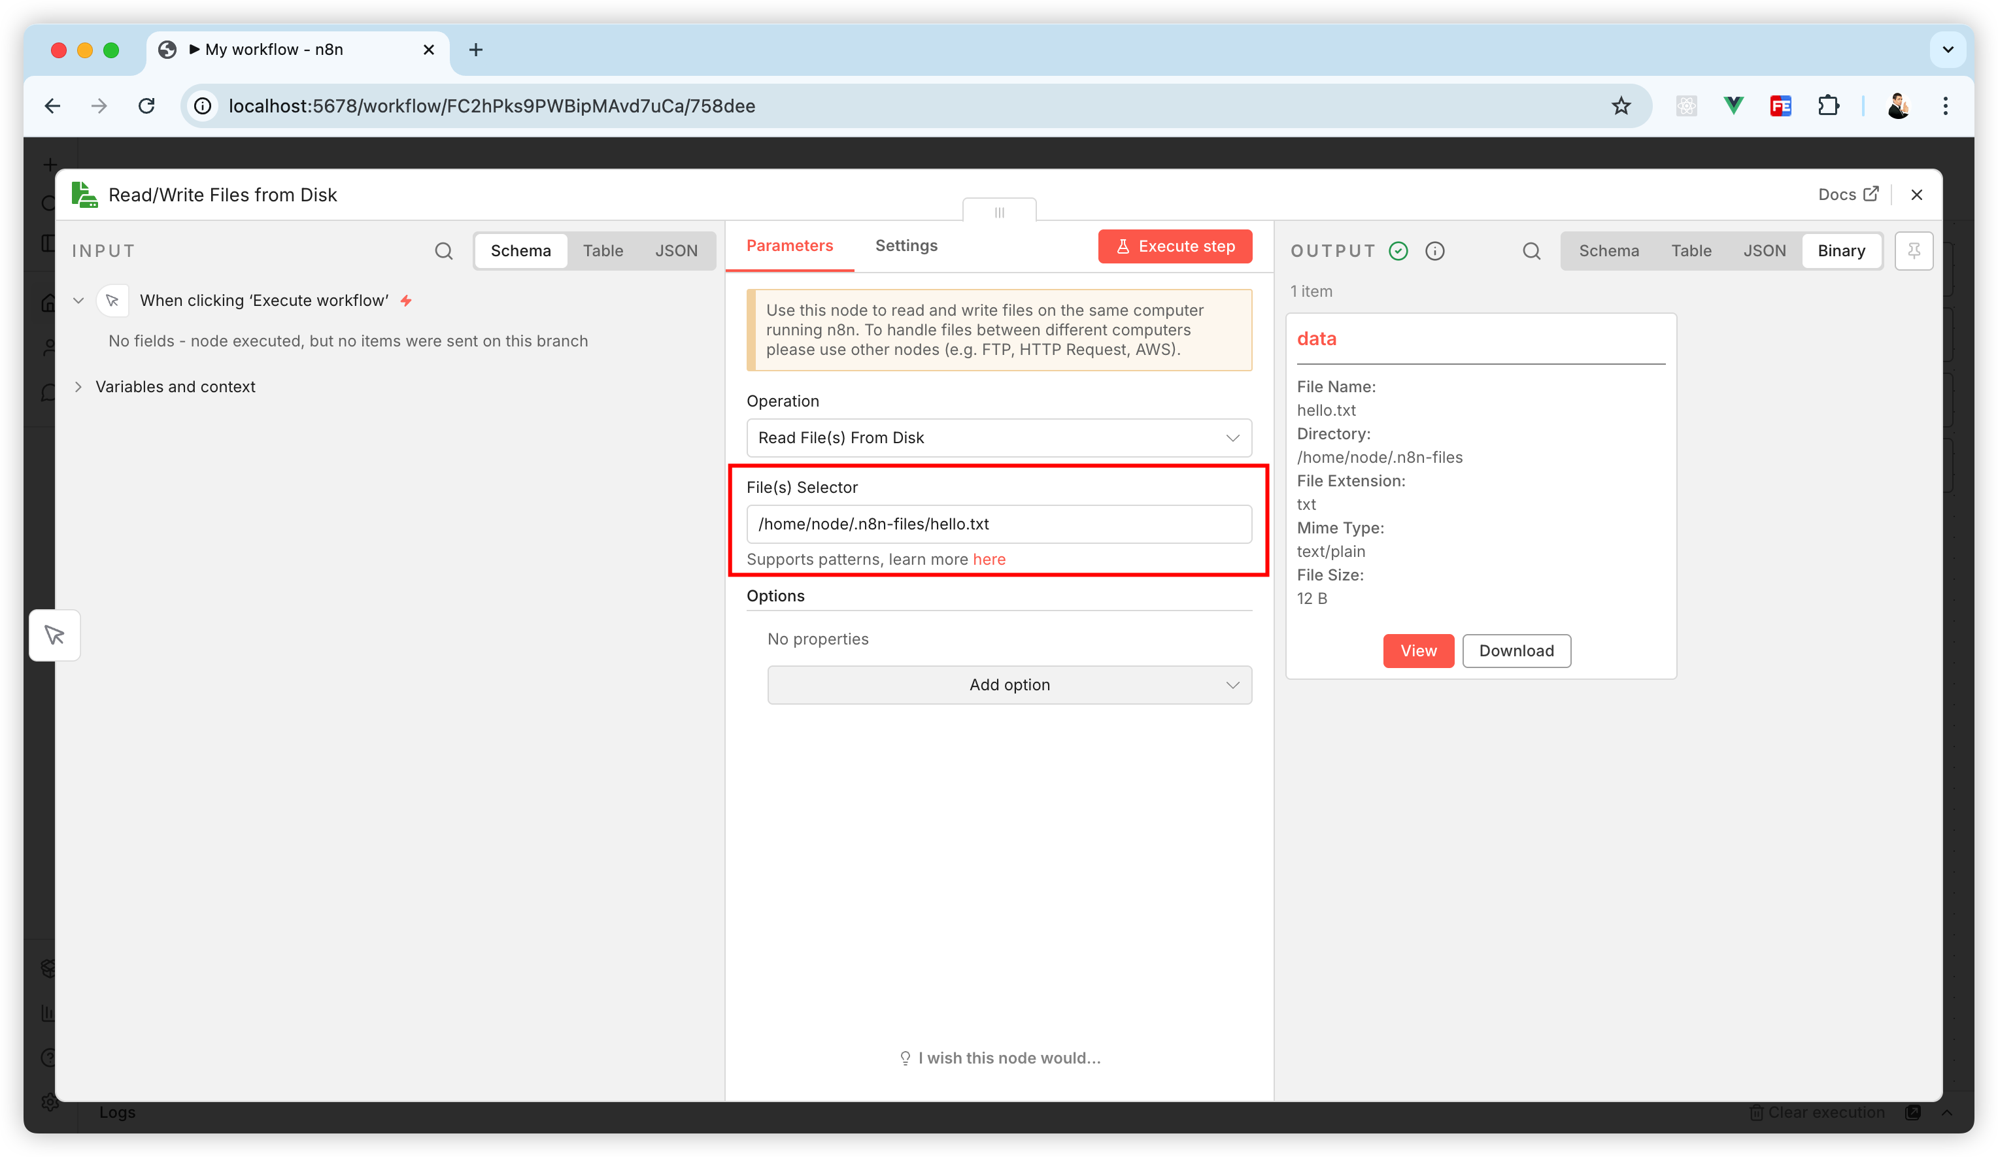This screenshot has width=1998, height=1157.
Task: Open the Add option dropdown
Action: click(1009, 684)
